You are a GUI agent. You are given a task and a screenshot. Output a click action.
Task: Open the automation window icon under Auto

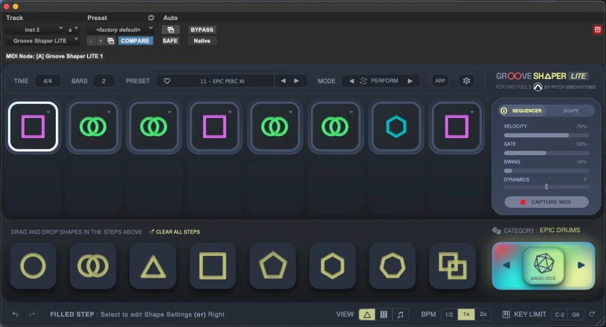(x=170, y=30)
